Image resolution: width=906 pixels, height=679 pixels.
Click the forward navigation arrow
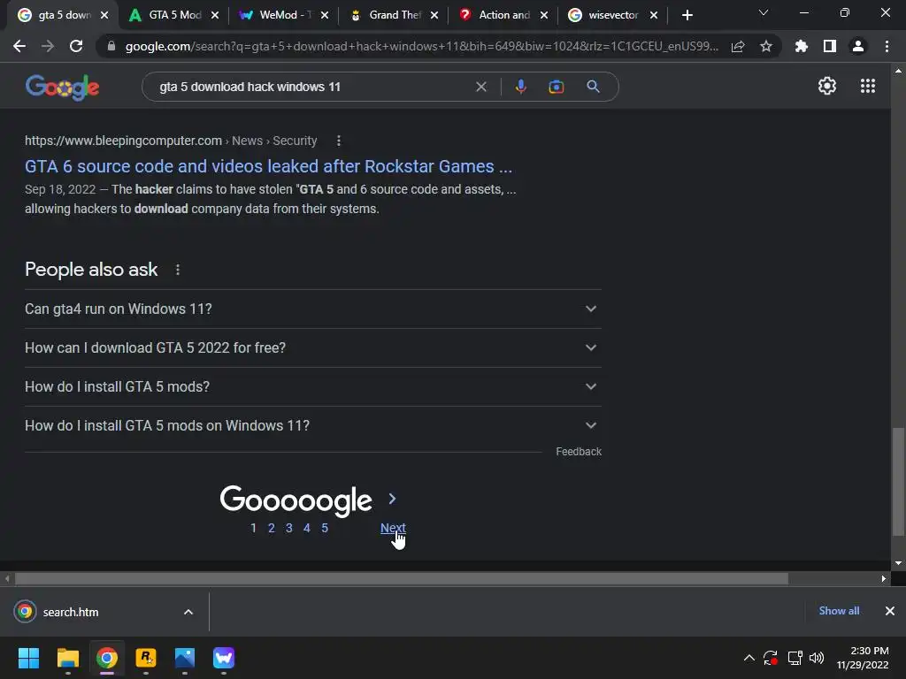coord(48,46)
